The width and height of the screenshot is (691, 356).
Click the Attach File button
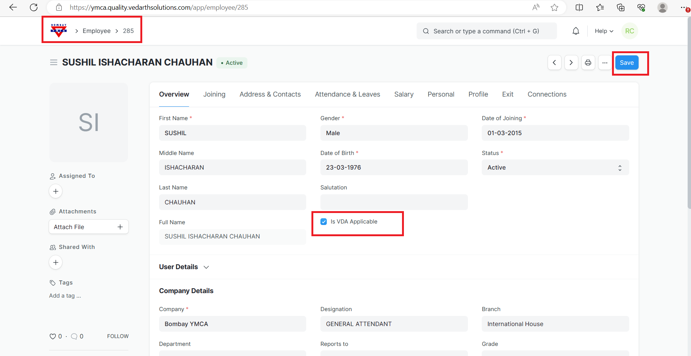(x=89, y=227)
